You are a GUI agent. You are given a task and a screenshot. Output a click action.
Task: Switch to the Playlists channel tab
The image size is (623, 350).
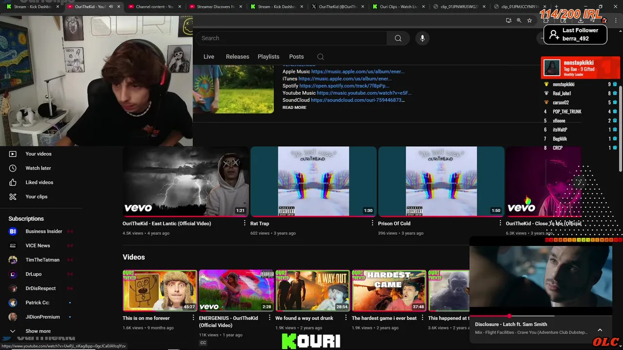268,57
